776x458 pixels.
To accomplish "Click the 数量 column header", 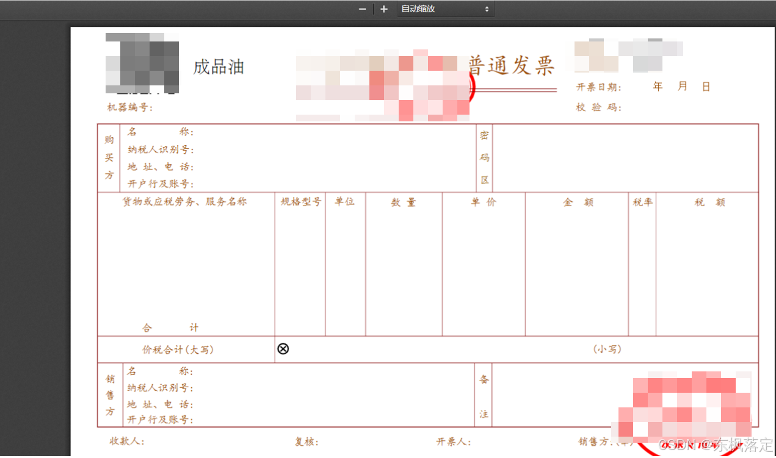I will tap(404, 202).
